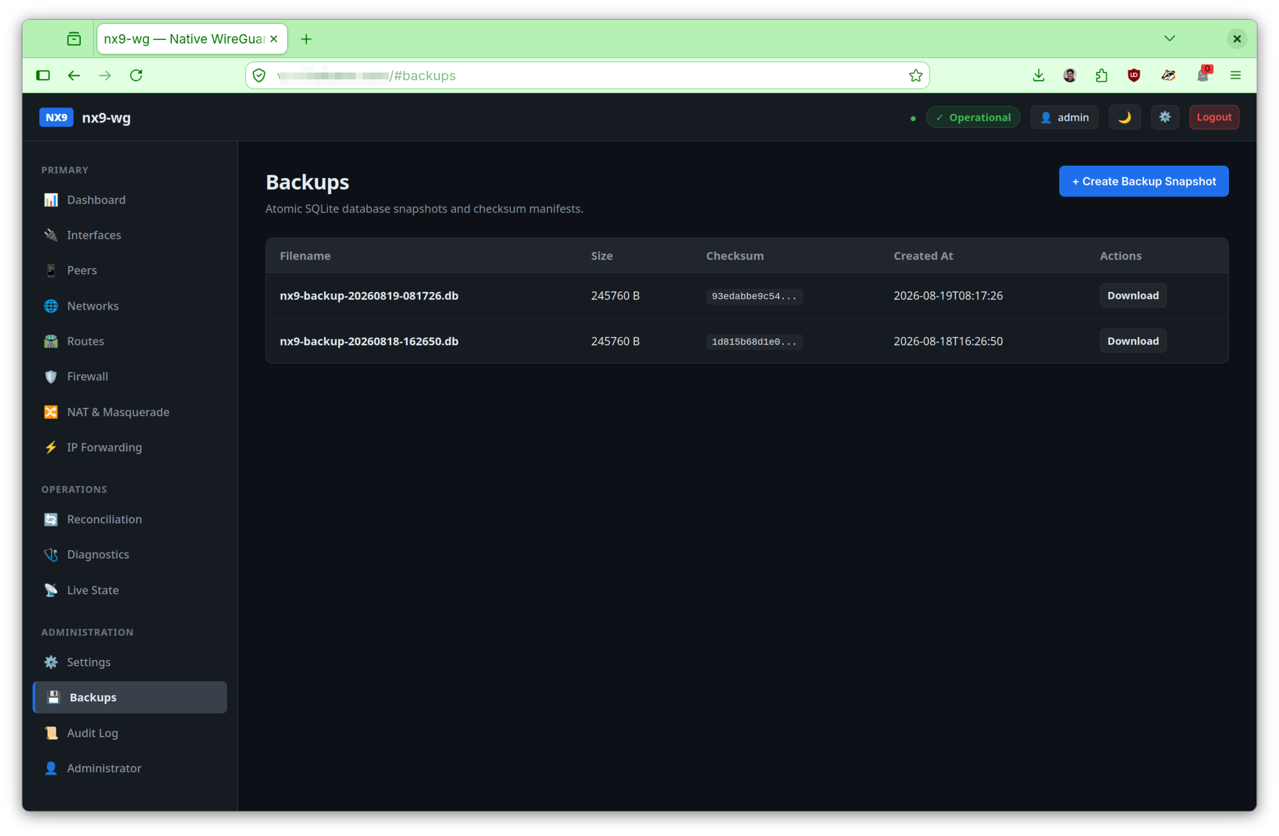Screen dimensions: 1279x836
Task: Open the browser hamburger menu
Action: [1235, 75]
